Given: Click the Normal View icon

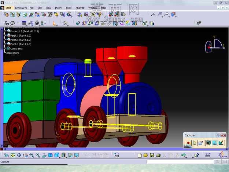Looking at the screenshot, I should [x=44, y=155].
